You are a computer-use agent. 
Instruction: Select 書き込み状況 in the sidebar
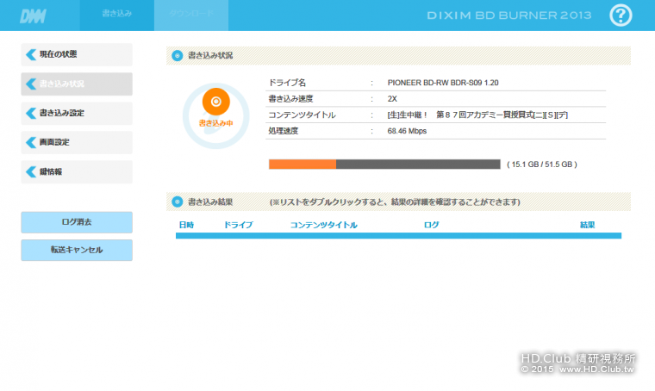coord(77,84)
